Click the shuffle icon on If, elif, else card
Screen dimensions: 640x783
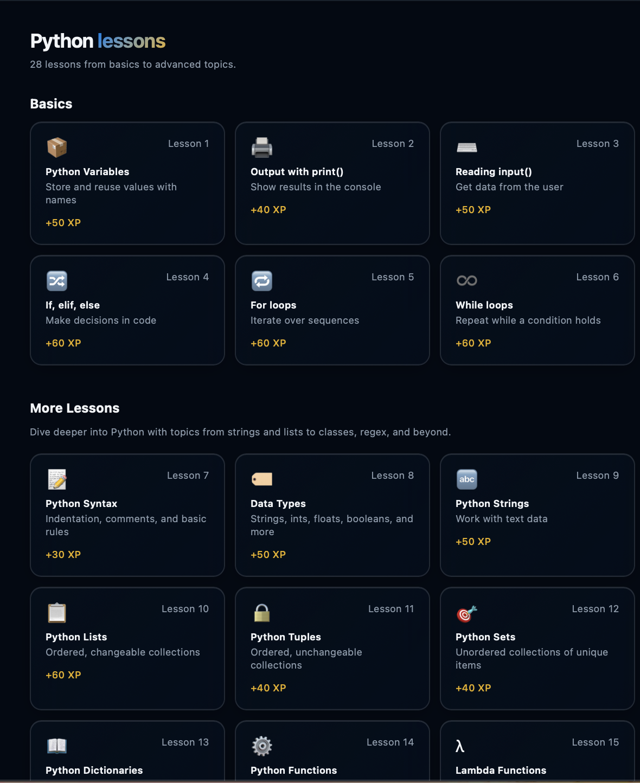point(57,280)
